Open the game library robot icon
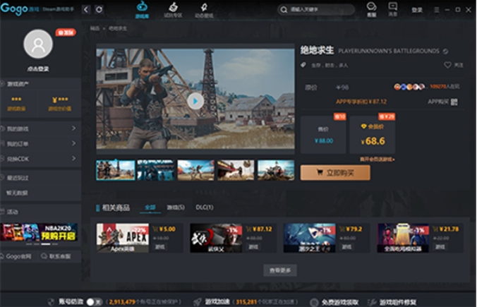Screen dimensions: 477x307 pos(142,6)
